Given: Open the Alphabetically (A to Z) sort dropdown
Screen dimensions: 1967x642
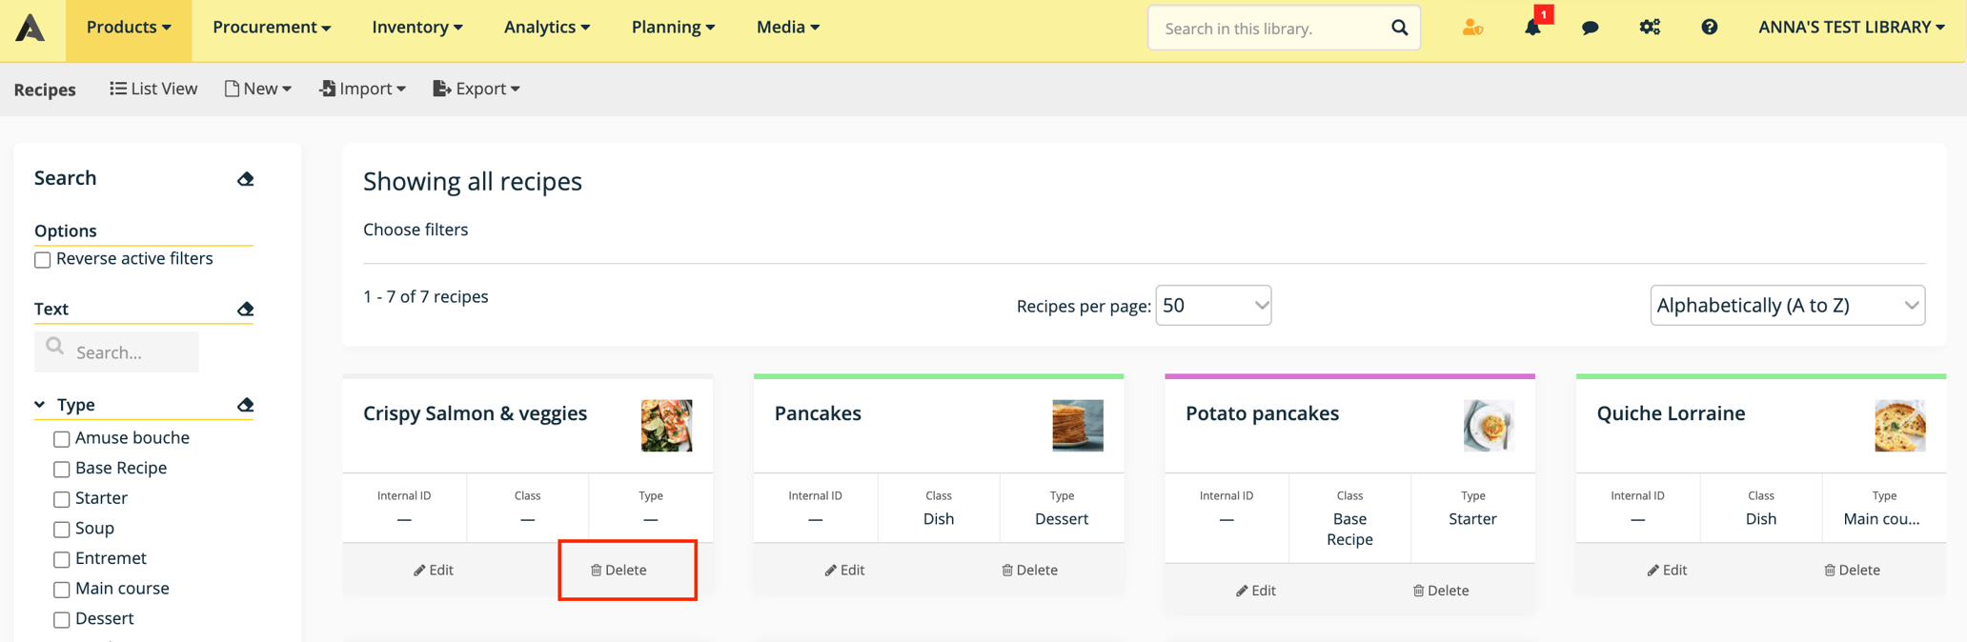Looking at the screenshot, I should [x=1787, y=306].
